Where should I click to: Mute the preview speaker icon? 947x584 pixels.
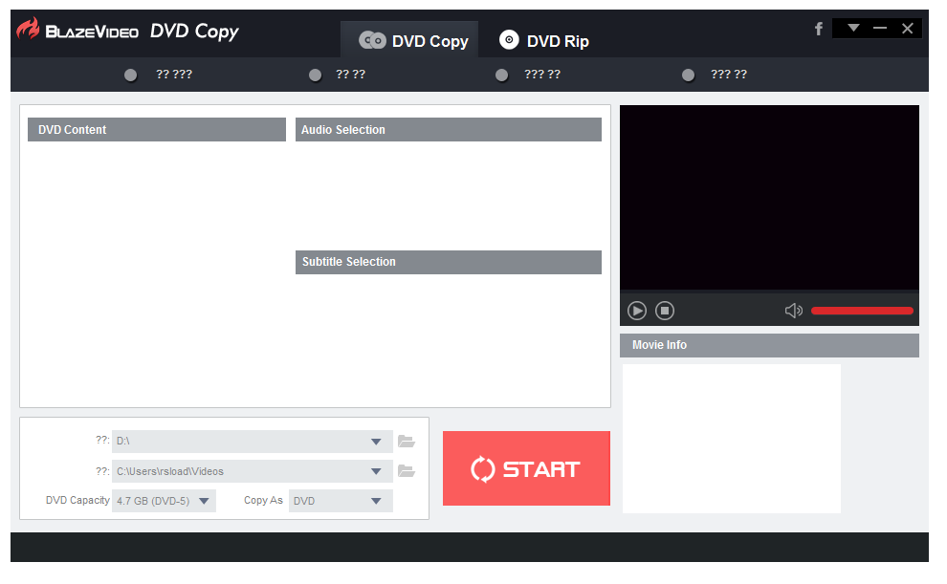click(793, 310)
